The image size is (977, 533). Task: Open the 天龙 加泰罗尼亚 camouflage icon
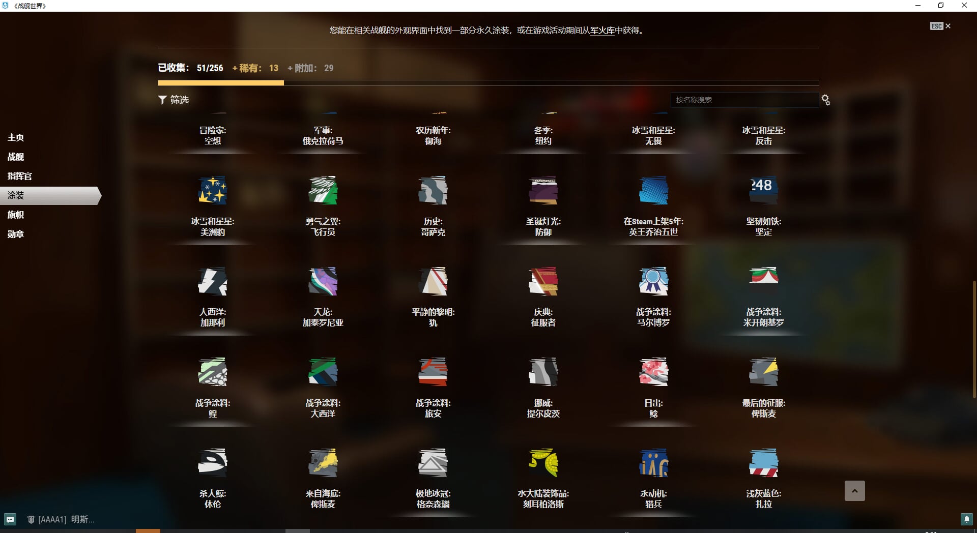(x=323, y=281)
